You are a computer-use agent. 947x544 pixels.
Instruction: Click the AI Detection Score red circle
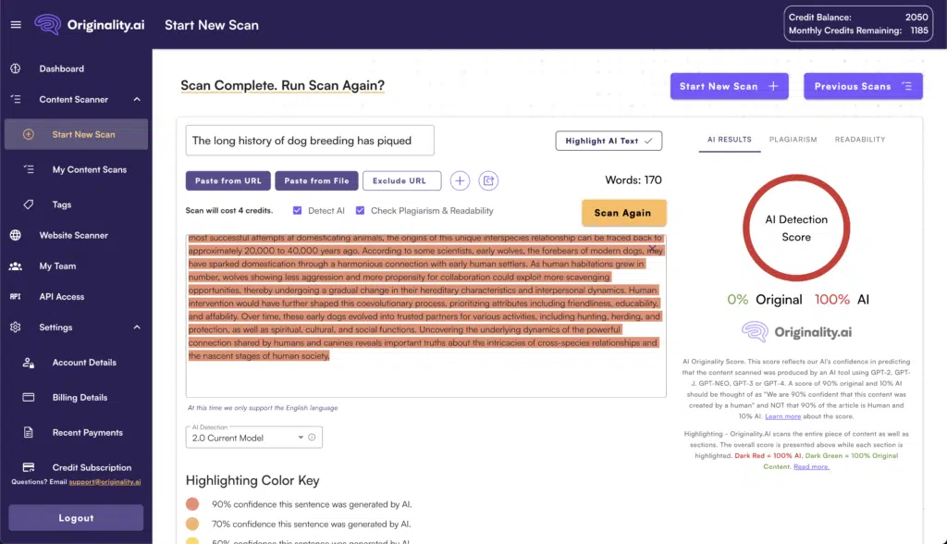coord(796,228)
